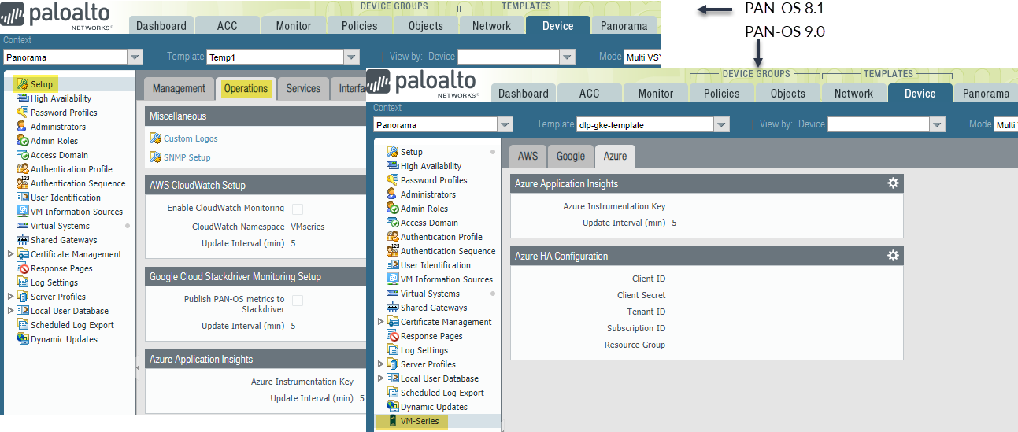1018x432 pixels.
Task: Click Setup icon in PAN-OS 9.0 sidebar
Action: [393, 152]
